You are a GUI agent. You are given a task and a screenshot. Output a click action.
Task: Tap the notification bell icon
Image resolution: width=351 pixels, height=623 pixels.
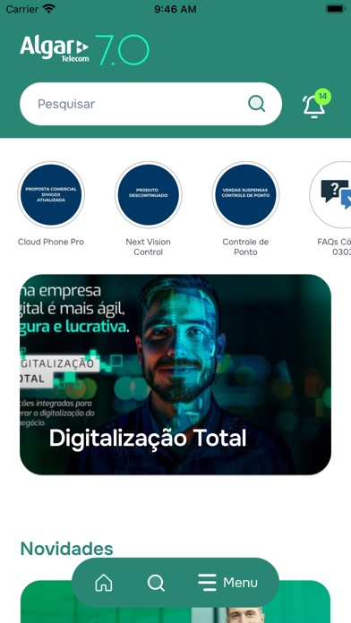[x=314, y=106]
